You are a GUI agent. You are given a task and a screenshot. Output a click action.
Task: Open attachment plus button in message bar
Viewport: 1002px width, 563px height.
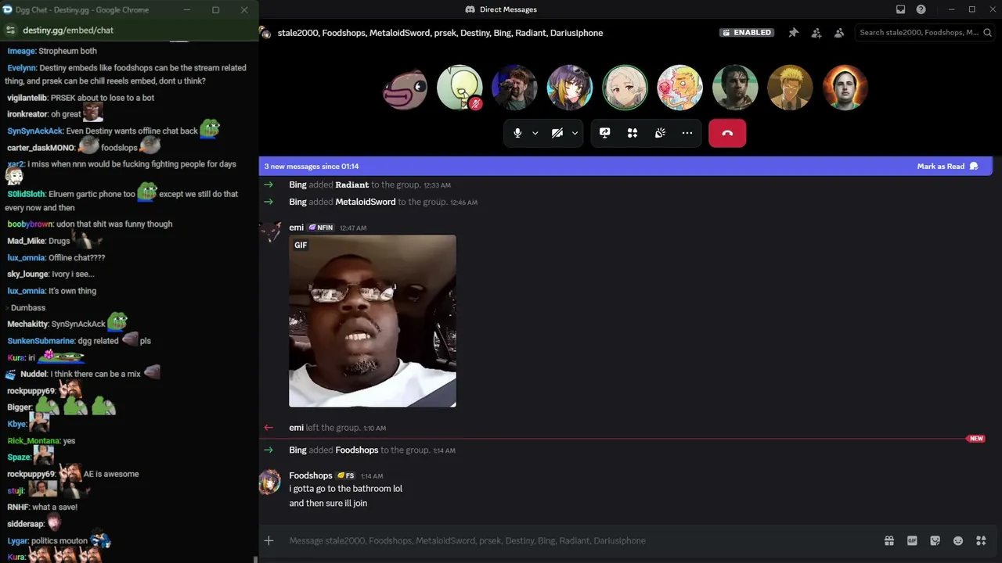(269, 540)
